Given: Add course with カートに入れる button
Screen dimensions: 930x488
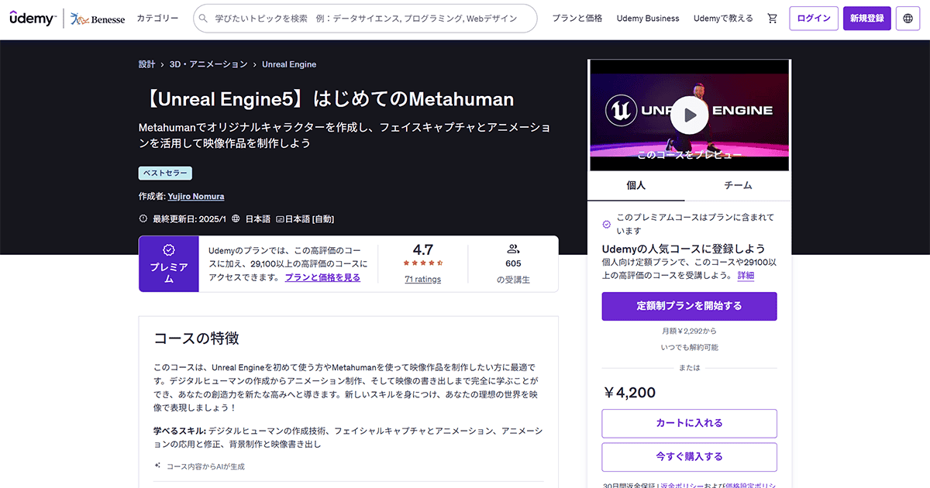Looking at the screenshot, I should pyautogui.click(x=689, y=423).
